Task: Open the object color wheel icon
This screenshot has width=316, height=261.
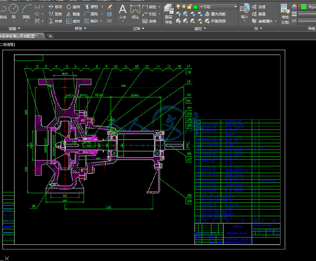Action: click(294, 7)
